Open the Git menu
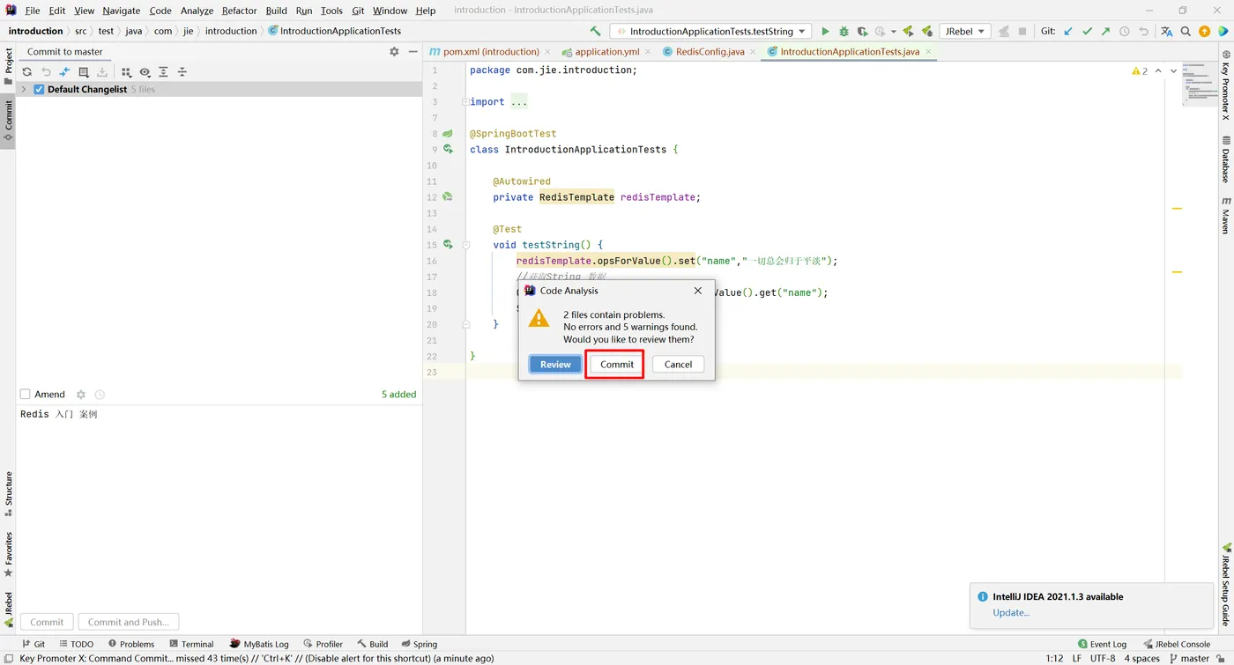 pos(358,11)
